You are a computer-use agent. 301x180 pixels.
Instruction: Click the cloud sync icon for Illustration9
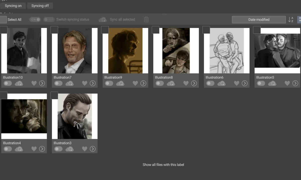tap(120, 83)
